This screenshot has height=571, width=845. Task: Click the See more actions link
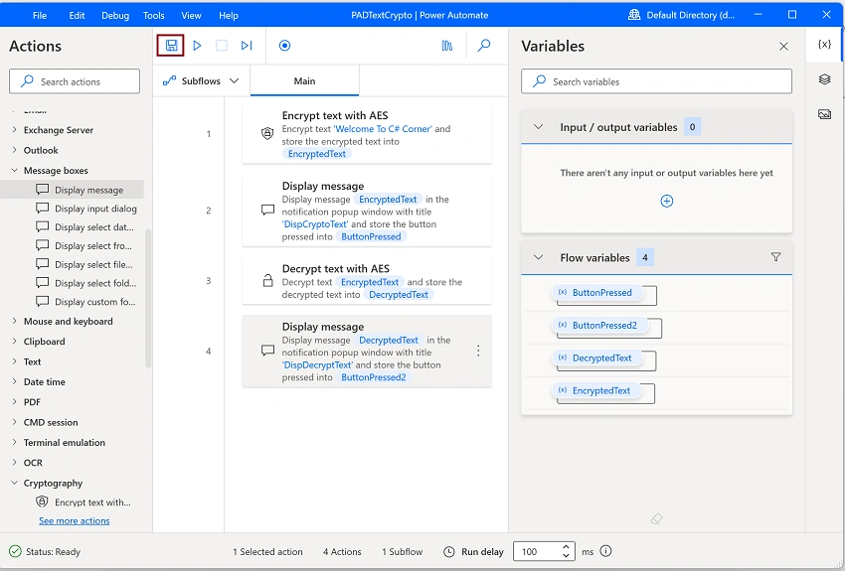pos(75,521)
